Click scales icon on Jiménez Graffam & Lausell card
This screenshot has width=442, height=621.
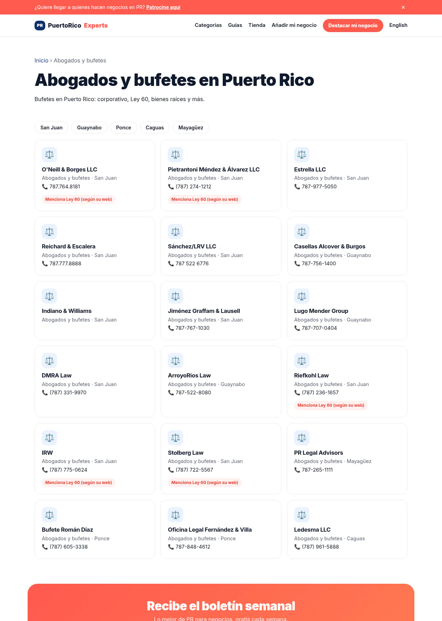click(x=175, y=296)
